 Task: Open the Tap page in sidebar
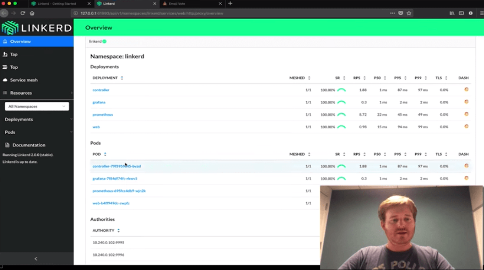pyautogui.click(x=14, y=54)
